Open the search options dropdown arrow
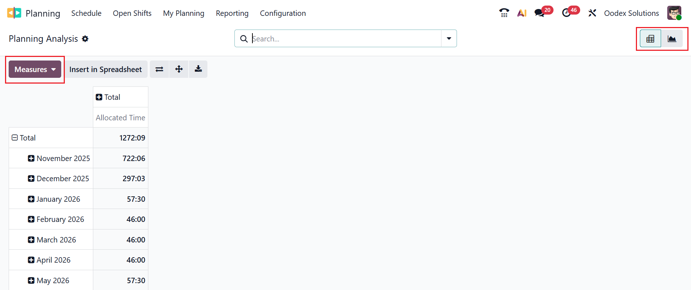The image size is (691, 290). 448,38
